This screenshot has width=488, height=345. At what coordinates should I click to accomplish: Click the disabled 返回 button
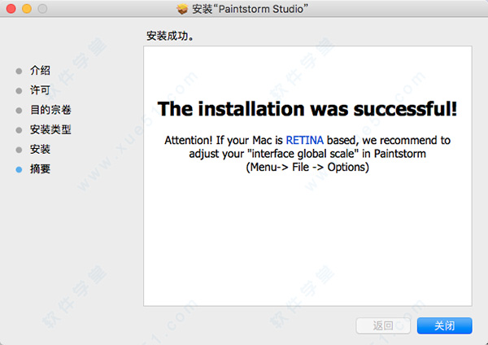(383, 325)
